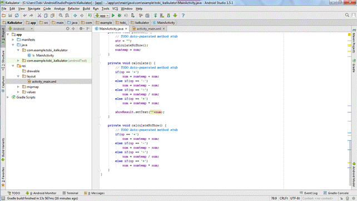
Task: Click the Paste icon in the toolbar
Action: (x=52, y=16)
